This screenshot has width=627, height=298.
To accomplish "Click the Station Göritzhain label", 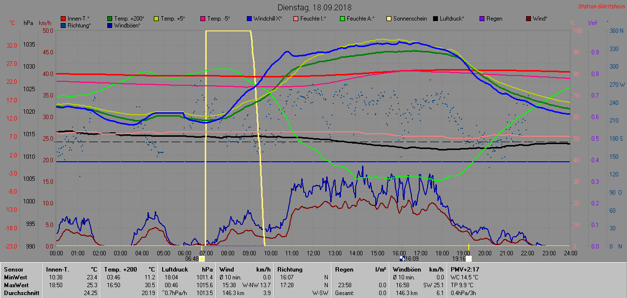I will point(601,7).
